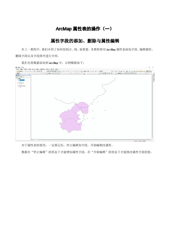Click the Undo arrow icon

pyautogui.click(x=31, y=71)
